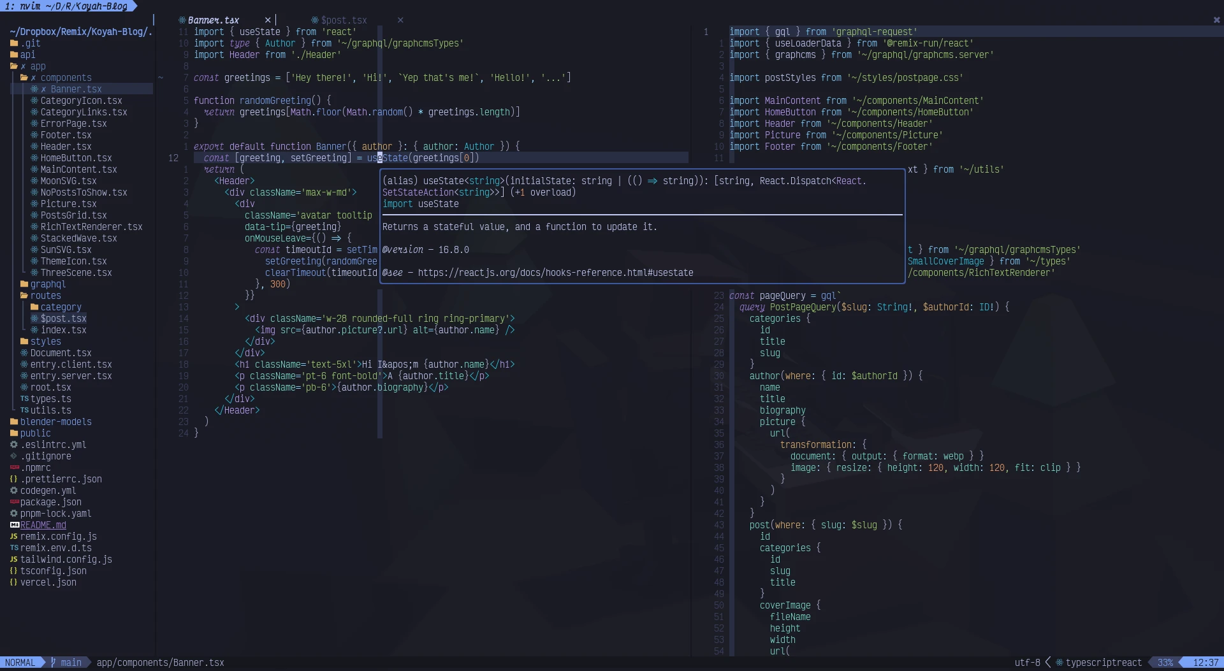Open entry.server.tsx file

71,376
